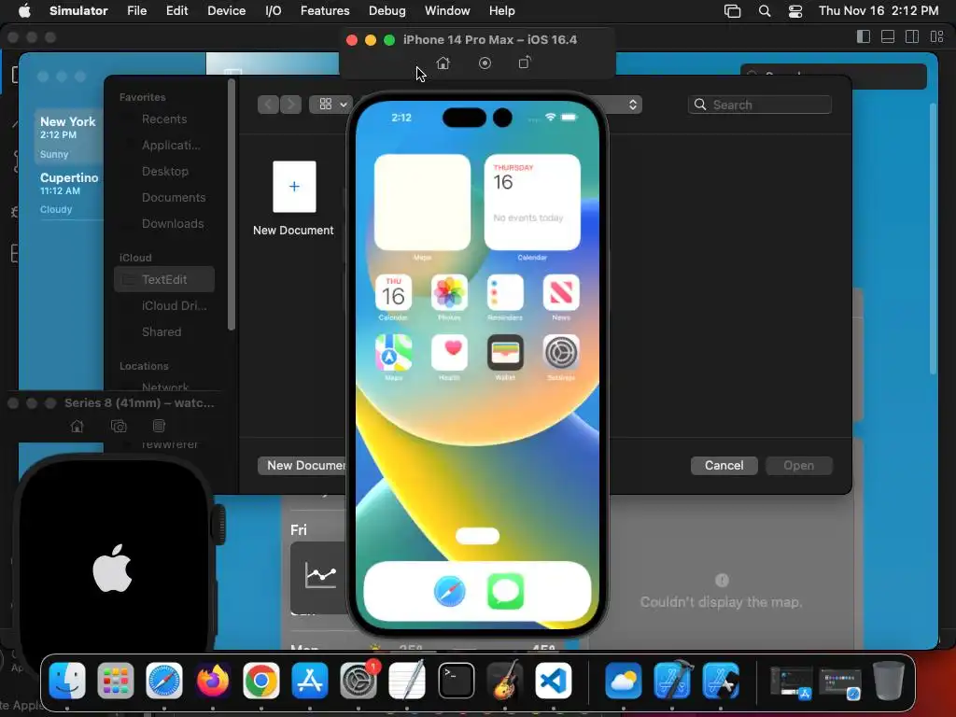
Task: Open Messages from the iPhone dock
Action: pyautogui.click(x=505, y=591)
